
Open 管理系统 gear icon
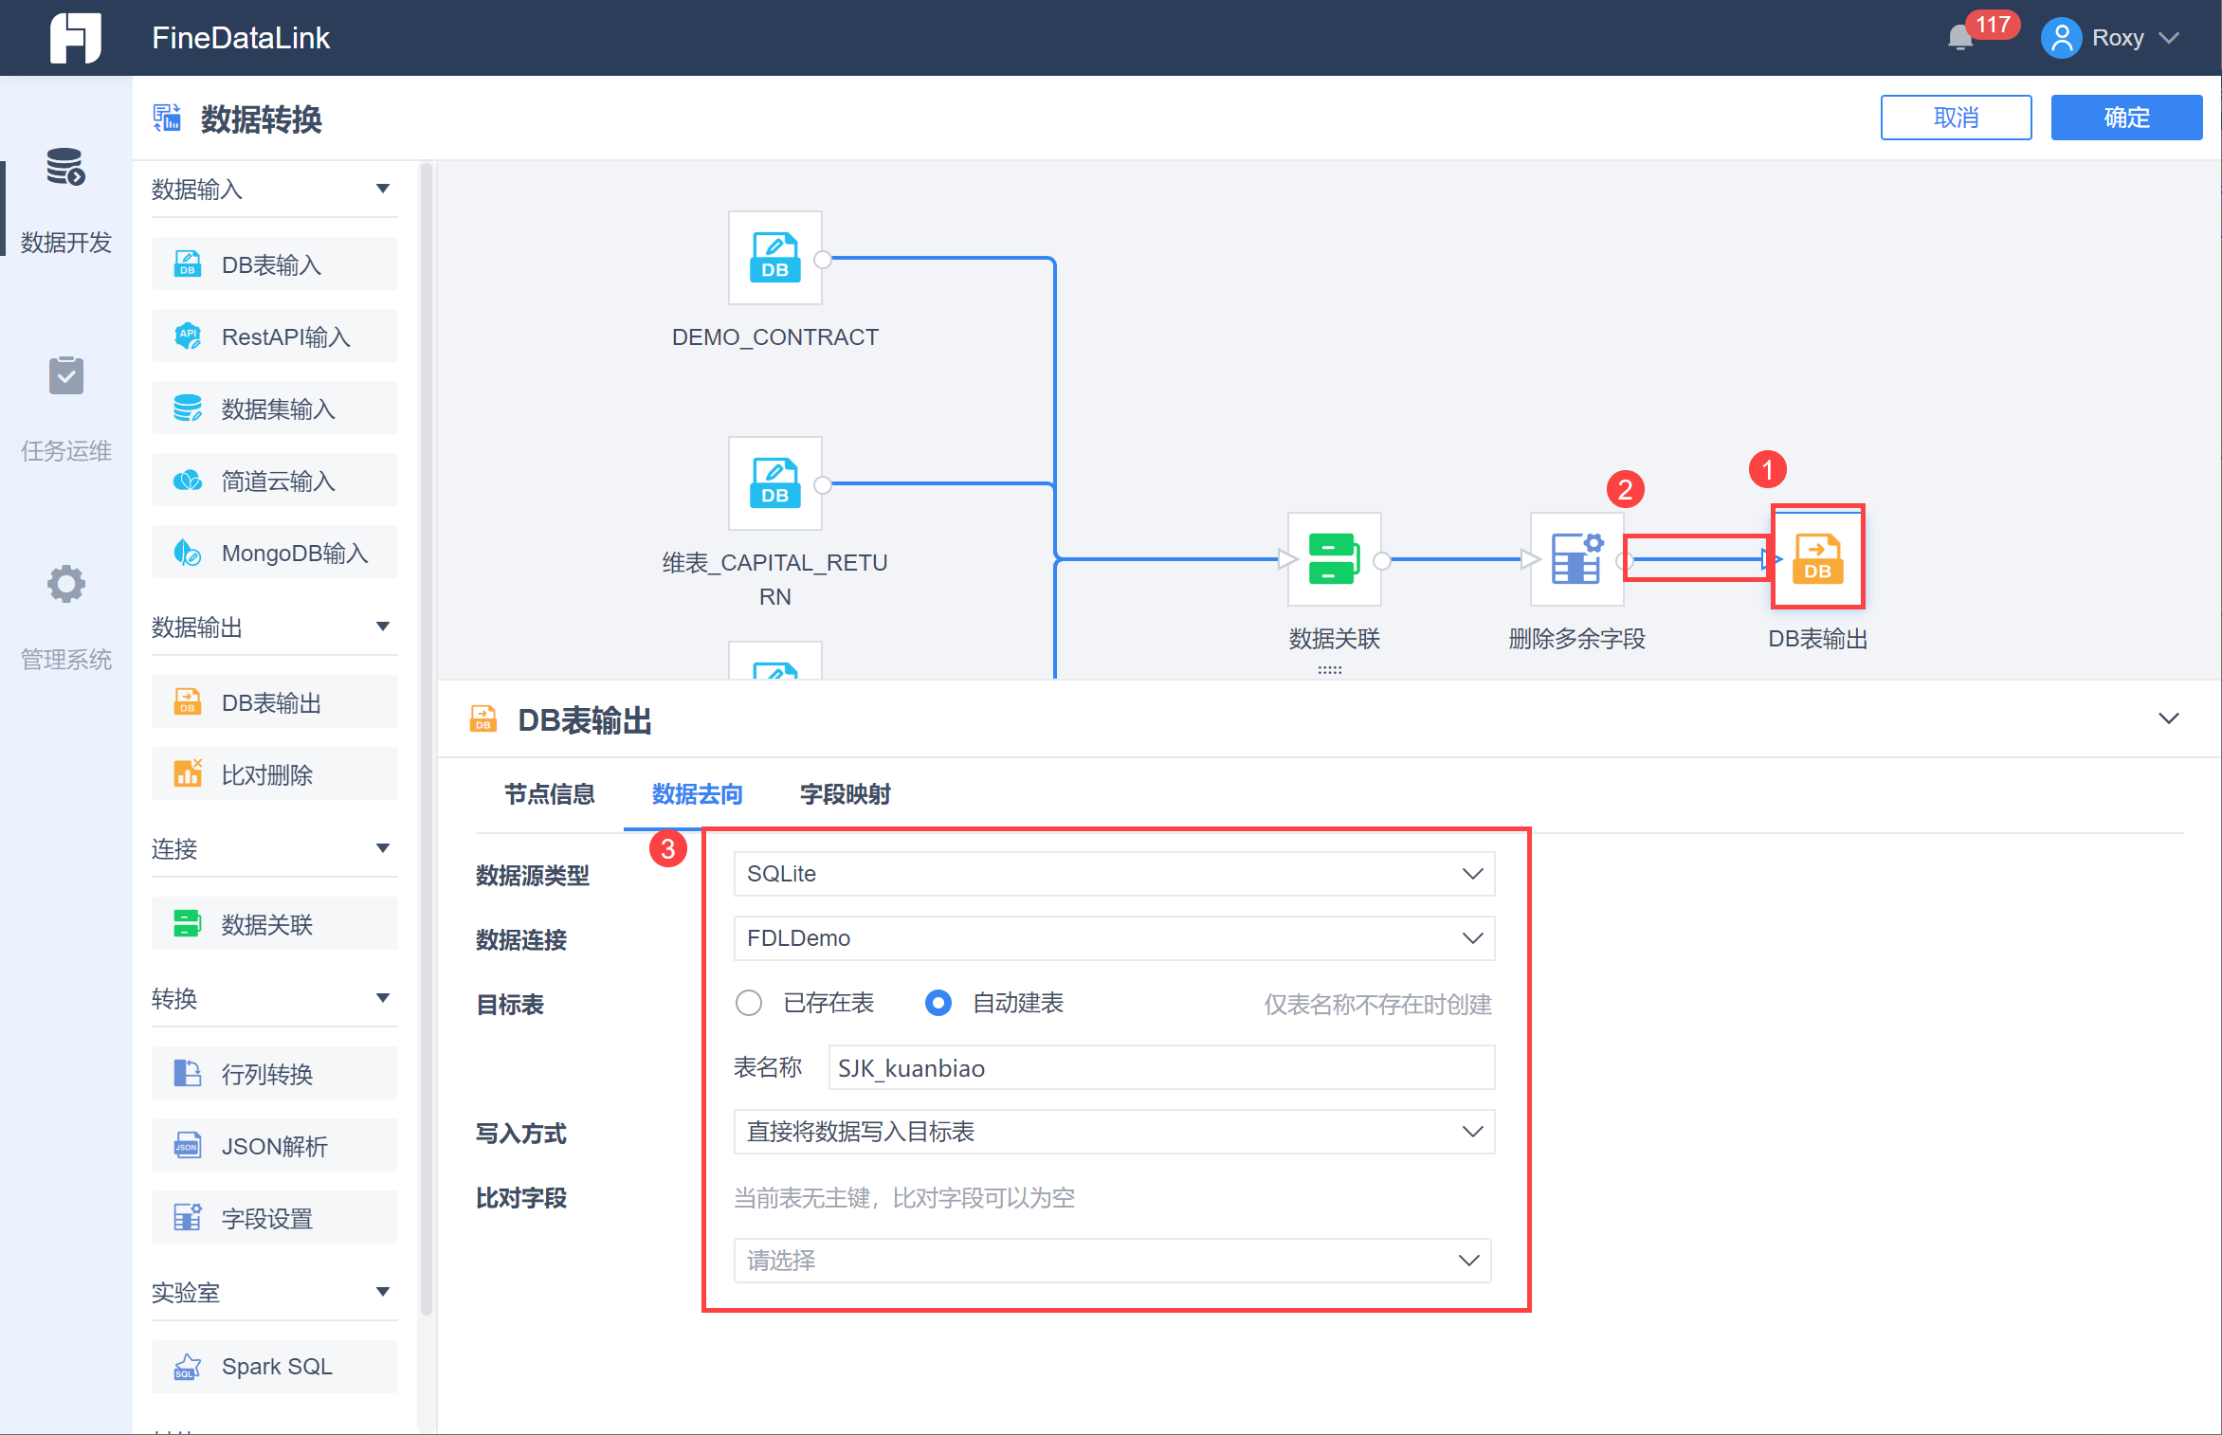coord(65,584)
